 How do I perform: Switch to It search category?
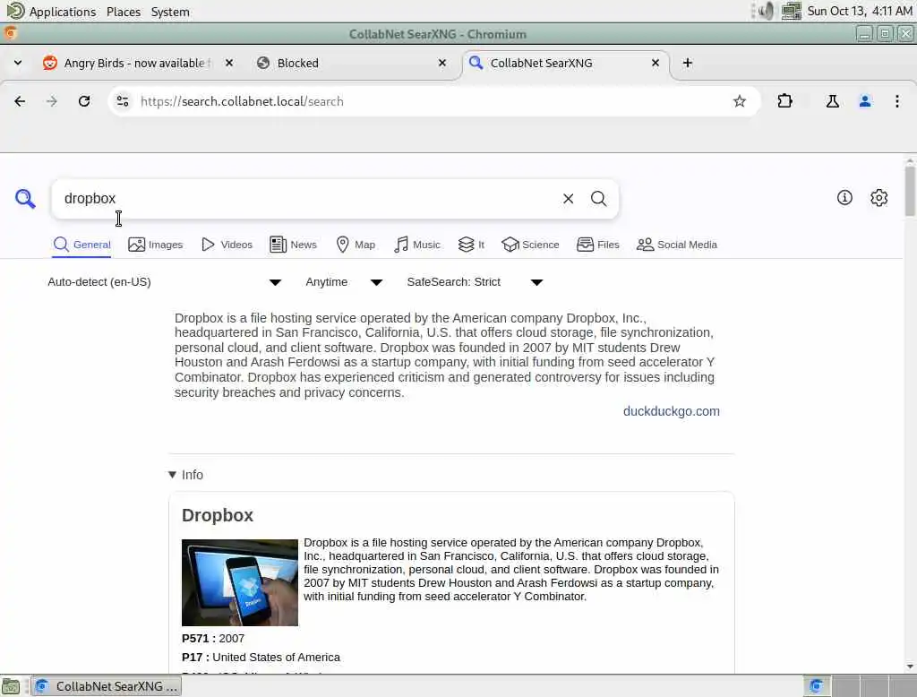[x=471, y=245]
